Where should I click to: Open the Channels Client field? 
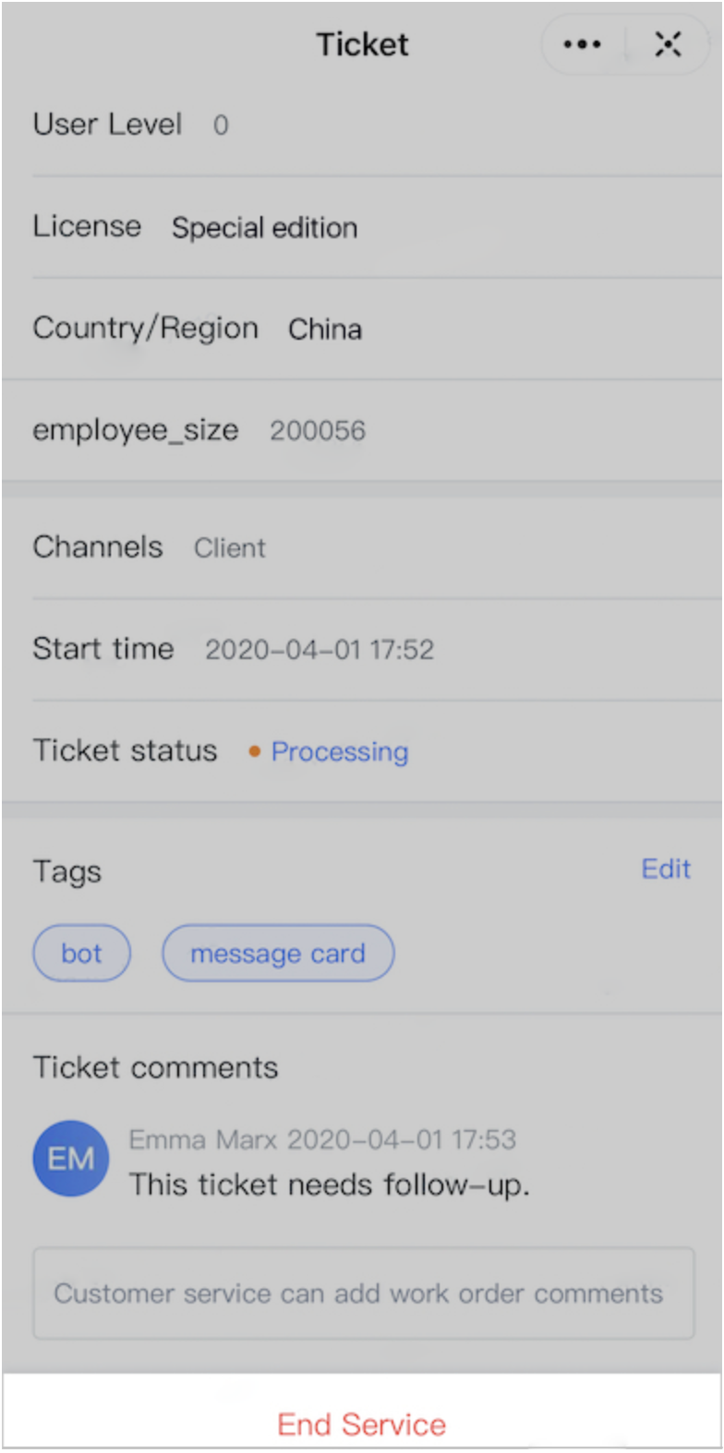point(229,546)
